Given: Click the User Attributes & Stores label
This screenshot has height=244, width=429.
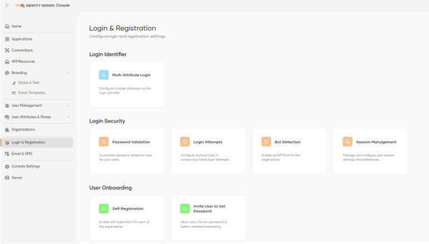Looking at the screenshot, I should click(31, 117).
